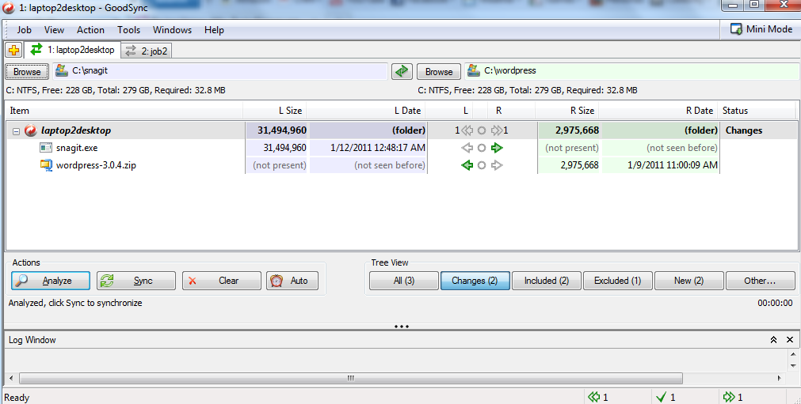Image resolution: width=801 pixels, height=404 pixels.
Task: Open the Job menu
Action: (24, 30)
